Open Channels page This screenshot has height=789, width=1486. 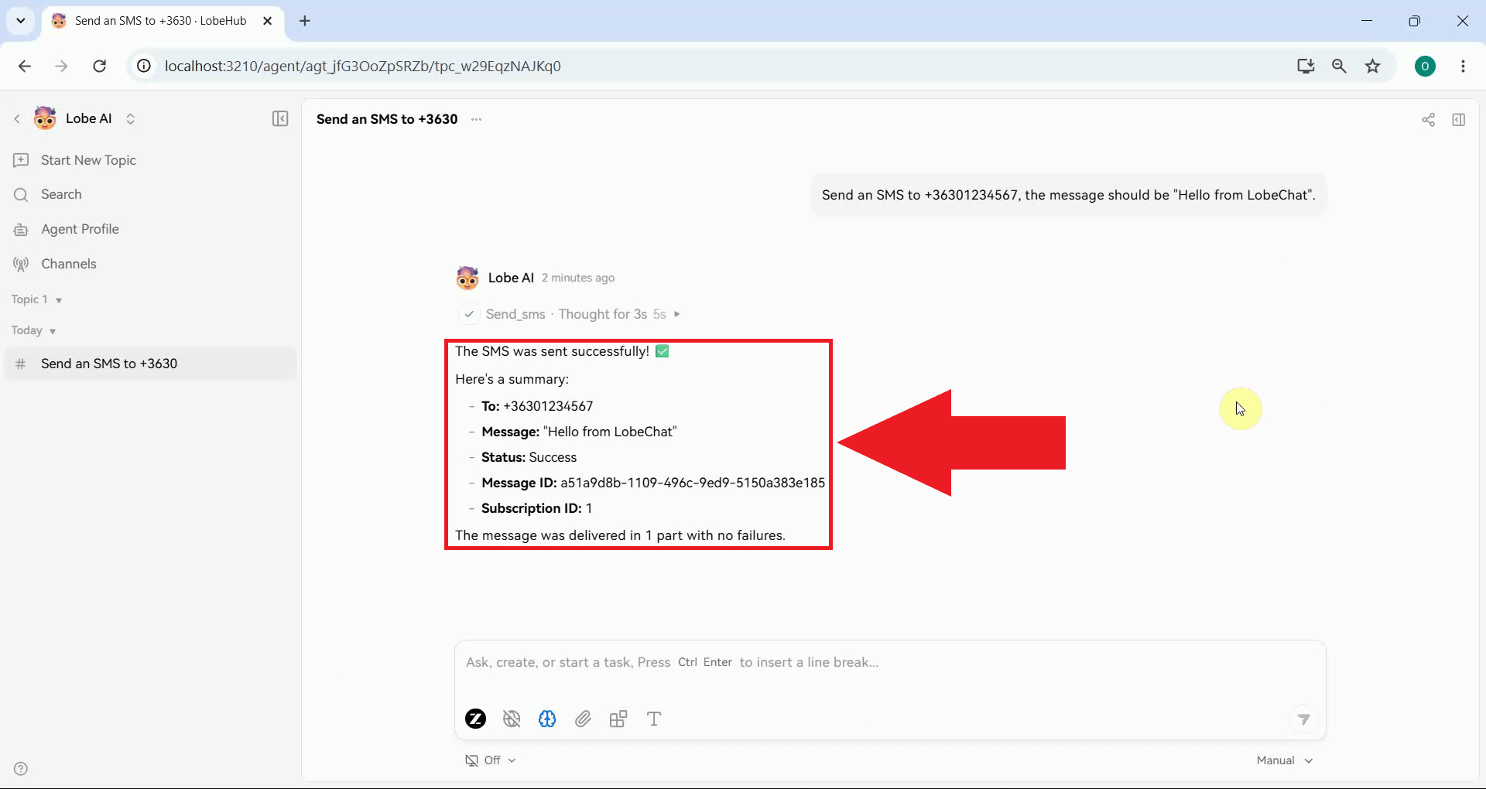(x=151, y=264)
